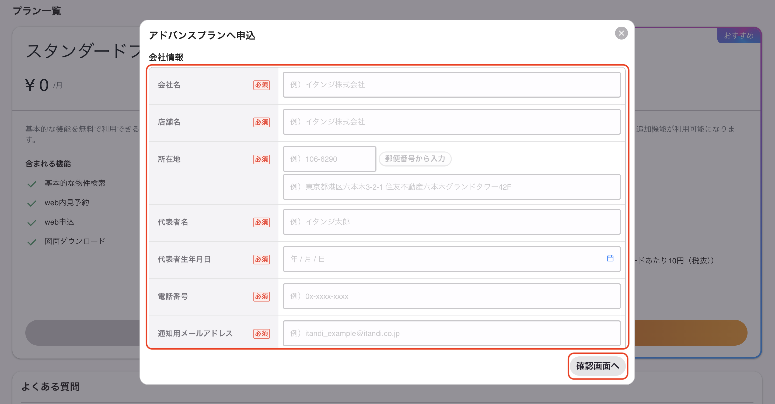This screenshot has width=775, height=404.
Task: Click the よくある質問 heading
Action: pyautogui.click(x=50, y=386)
